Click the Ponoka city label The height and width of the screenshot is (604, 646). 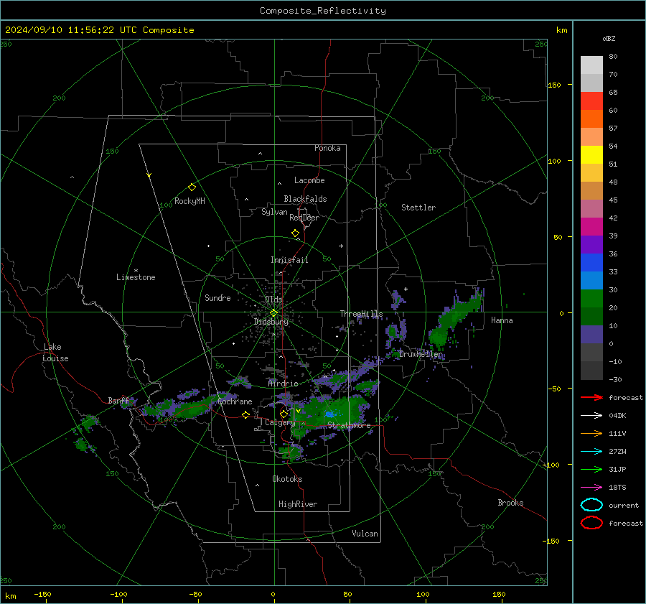click(x=327, y=148)
